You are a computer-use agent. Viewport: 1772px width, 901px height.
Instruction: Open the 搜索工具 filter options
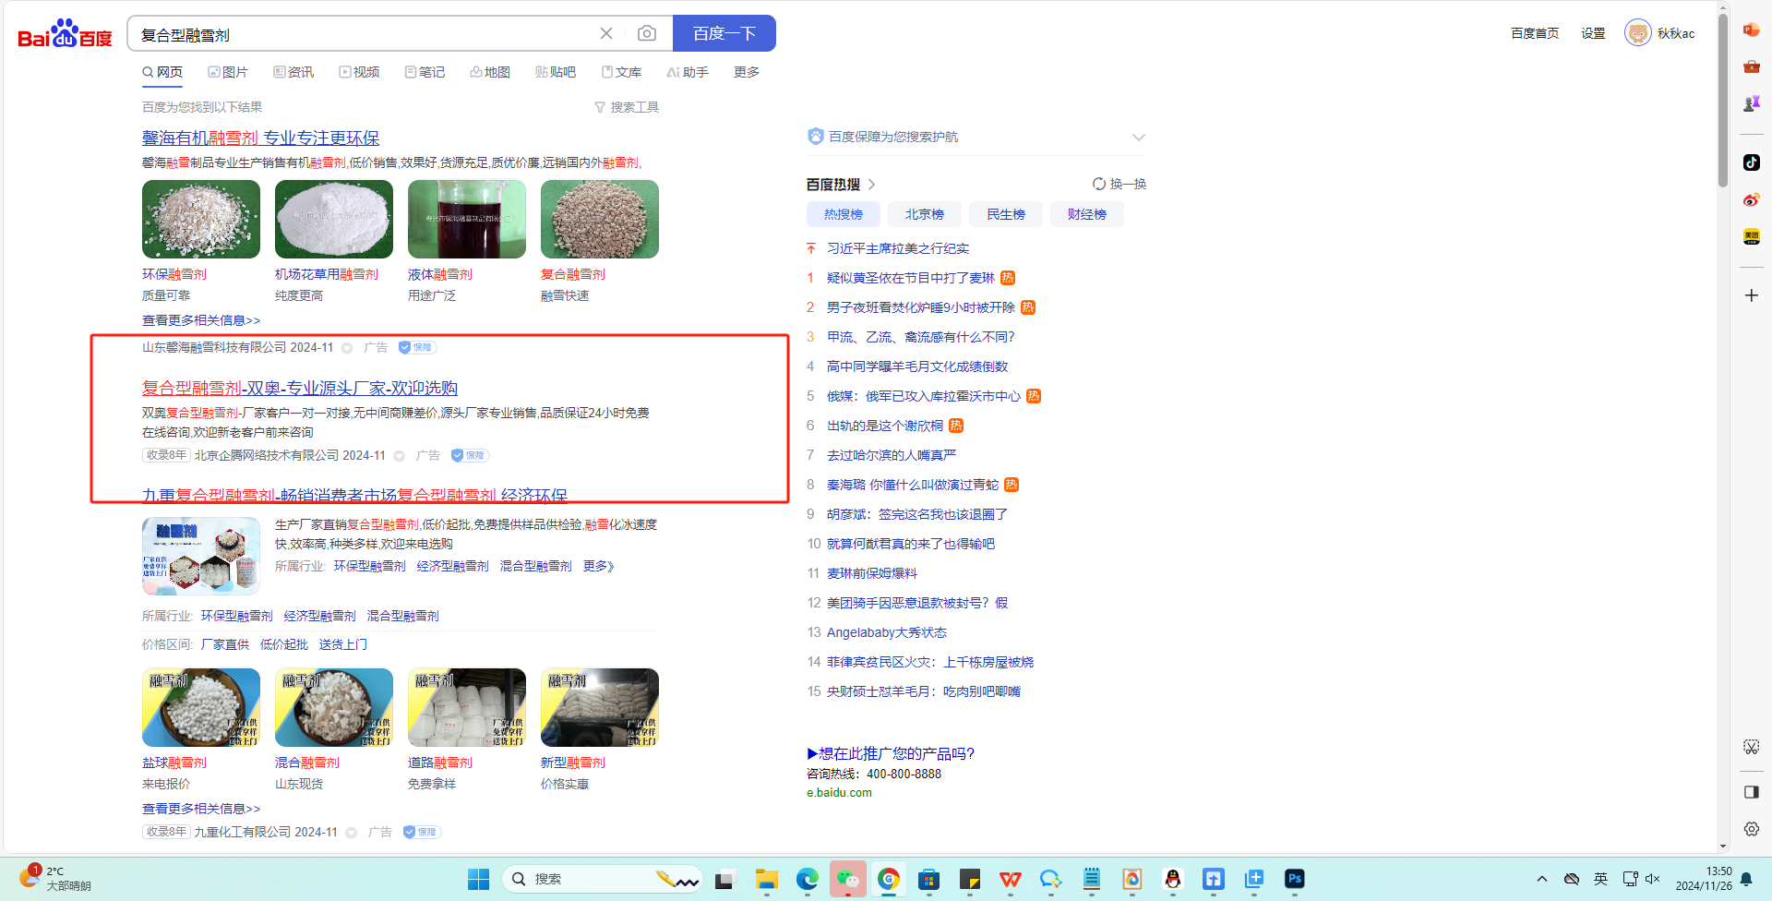627,107
